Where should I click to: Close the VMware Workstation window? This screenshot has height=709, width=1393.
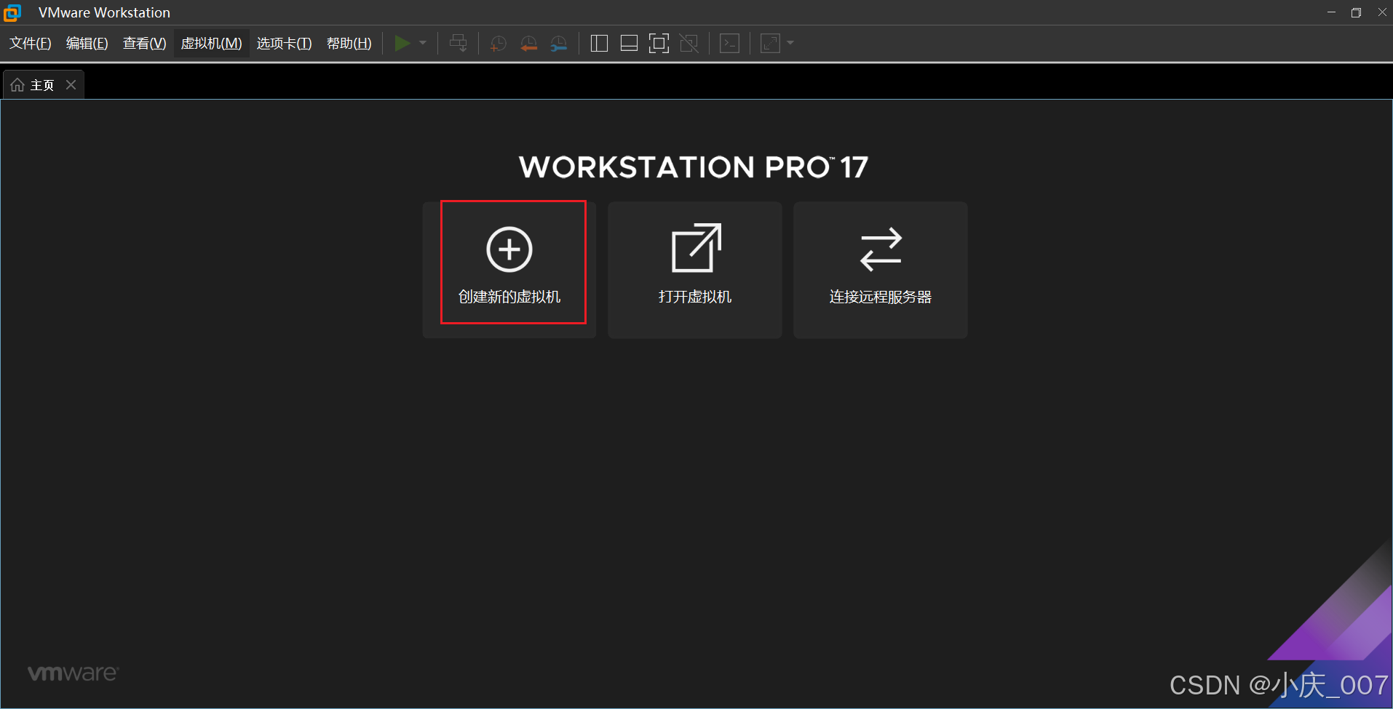[1381, 12]
